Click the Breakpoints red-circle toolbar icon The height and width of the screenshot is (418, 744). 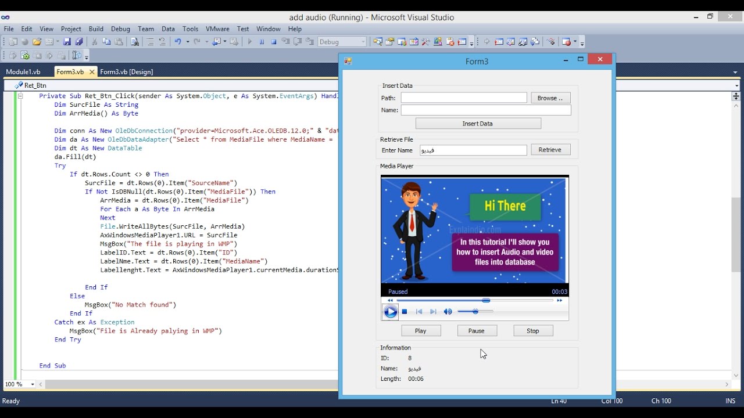[x=566, y=42]
